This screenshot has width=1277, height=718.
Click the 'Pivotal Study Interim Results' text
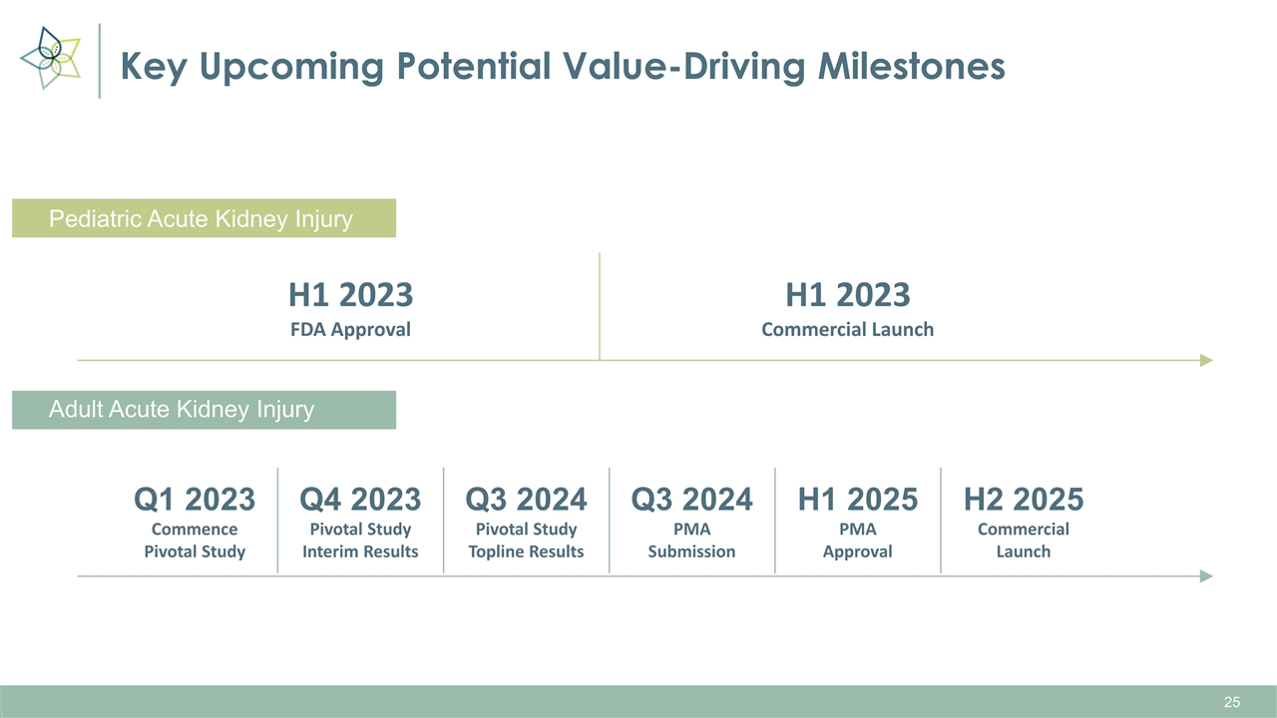[360, 540]
